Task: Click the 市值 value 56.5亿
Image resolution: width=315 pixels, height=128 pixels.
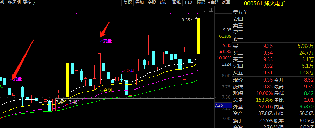Action: click(x=307, y=113)
